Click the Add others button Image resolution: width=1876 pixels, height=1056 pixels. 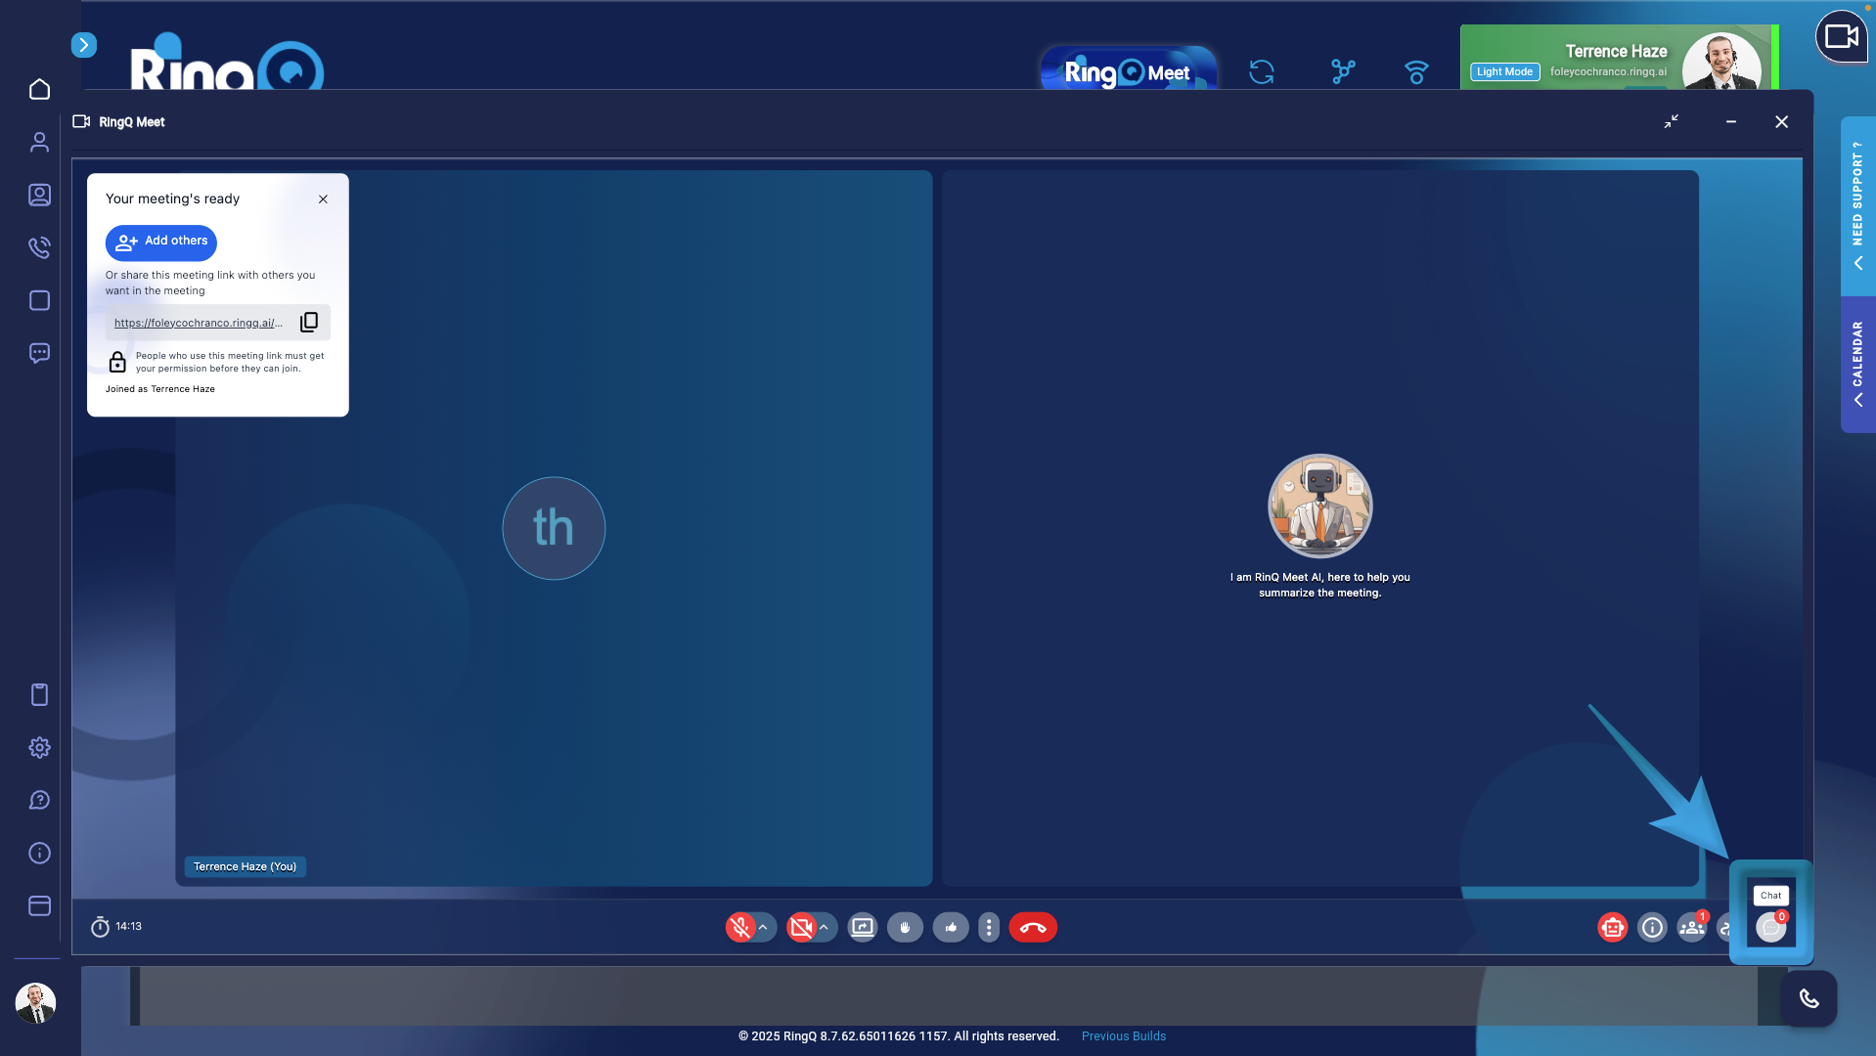tap(160, 242)
